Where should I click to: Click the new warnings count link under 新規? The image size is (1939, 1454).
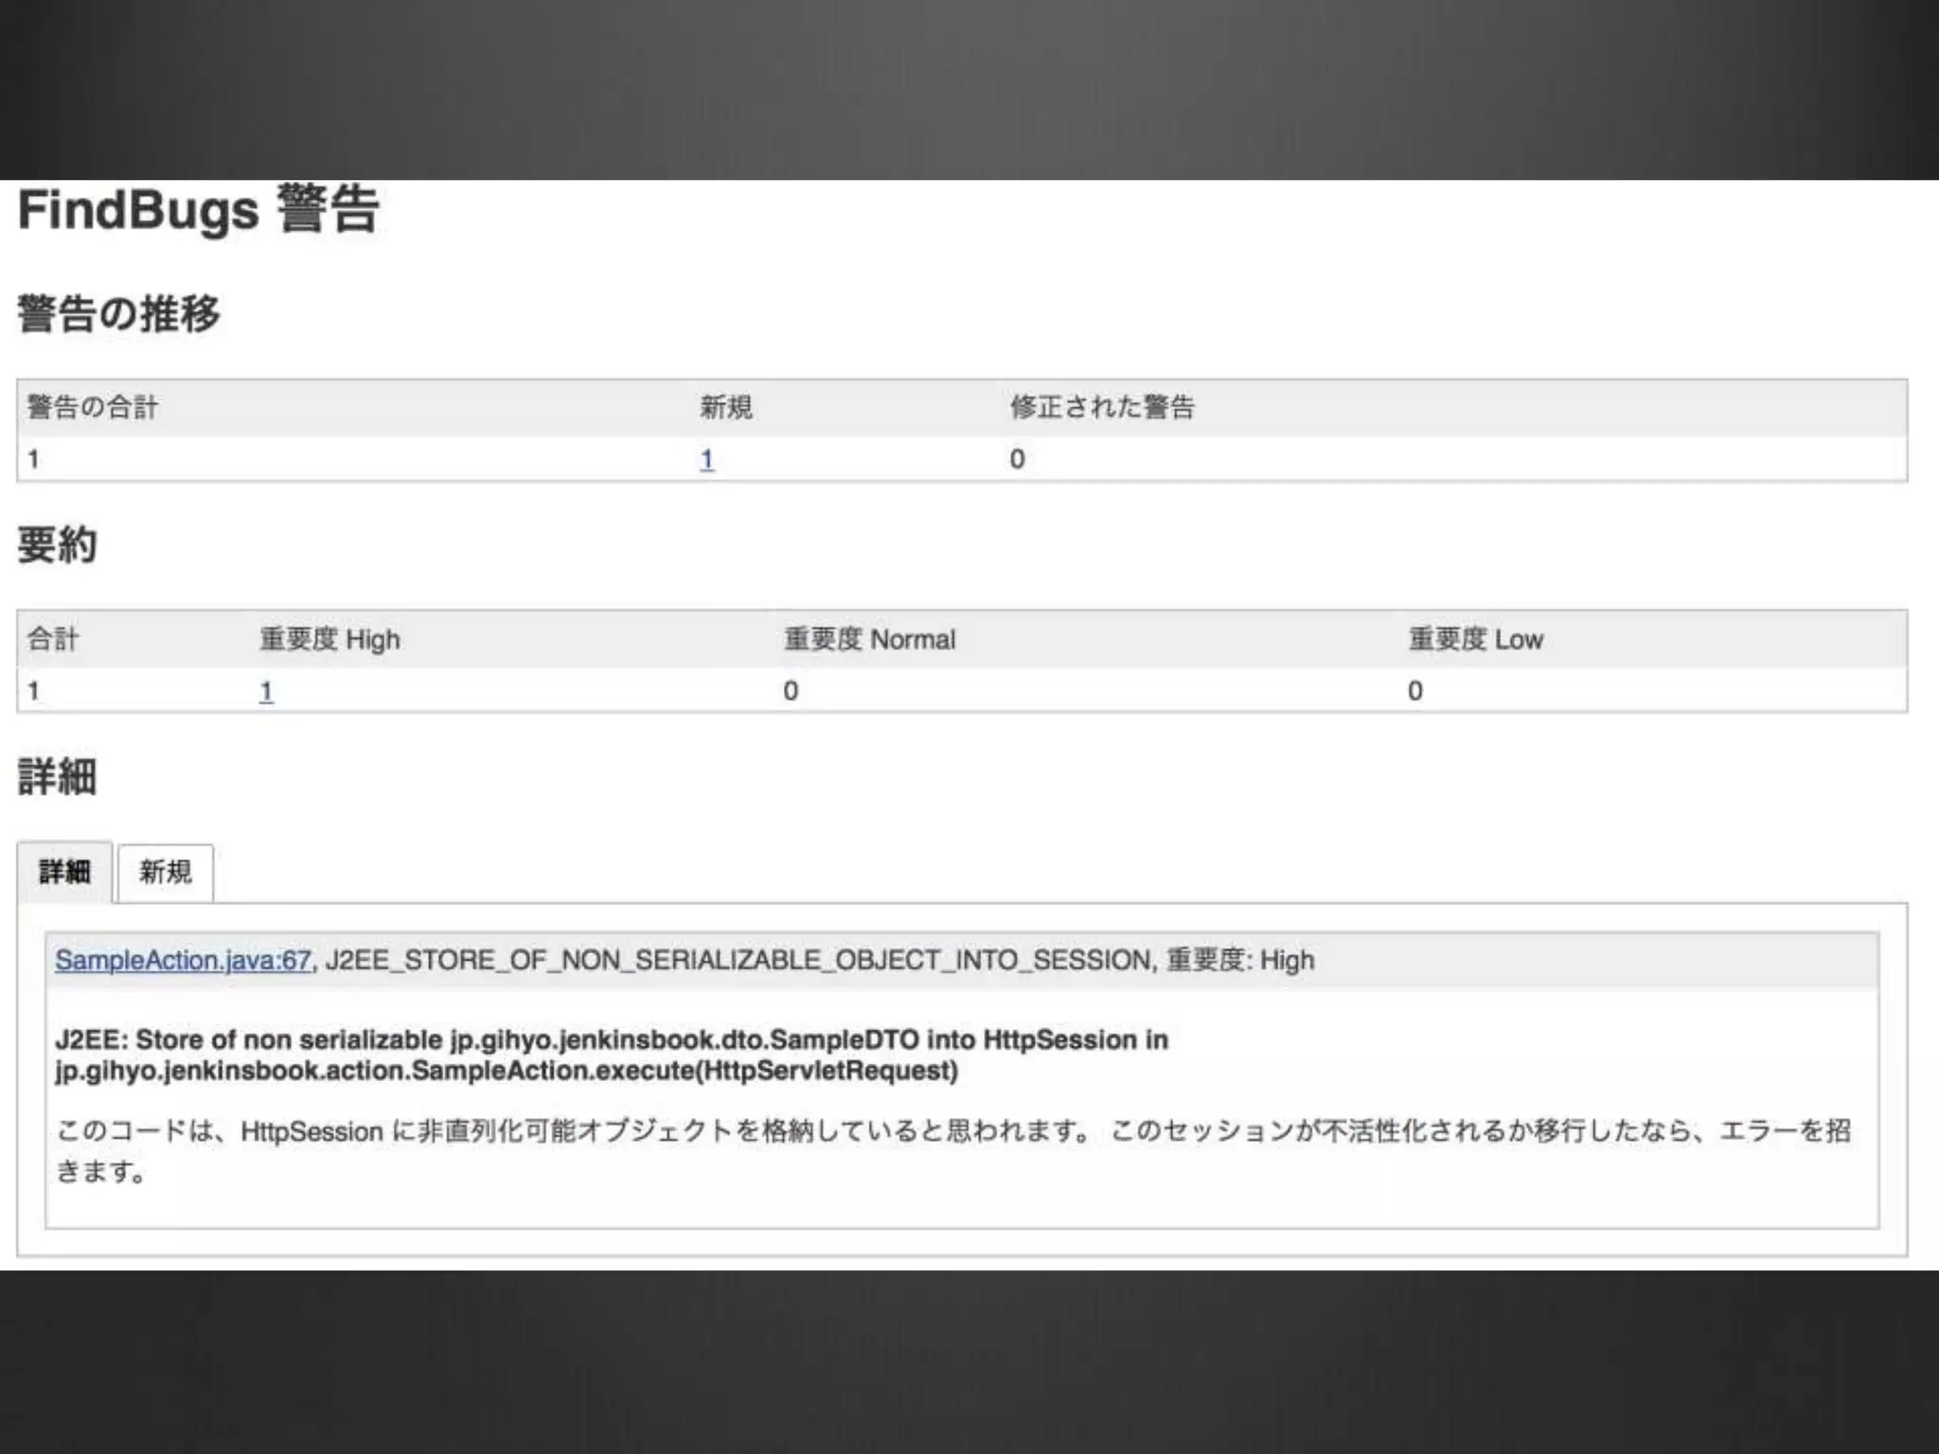coord(706,459)
